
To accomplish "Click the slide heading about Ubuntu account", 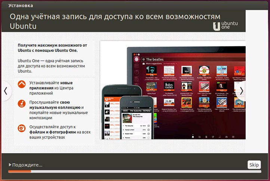I will pyautogui.click(x=115, y=21).
